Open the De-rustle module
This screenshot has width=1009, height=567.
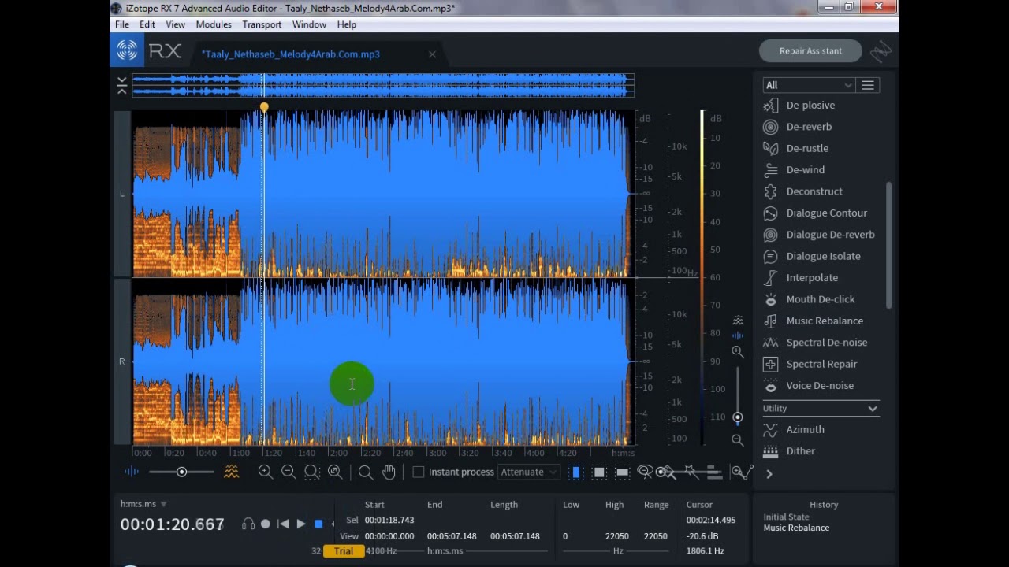pyautogui.click(x=796, y=148)
